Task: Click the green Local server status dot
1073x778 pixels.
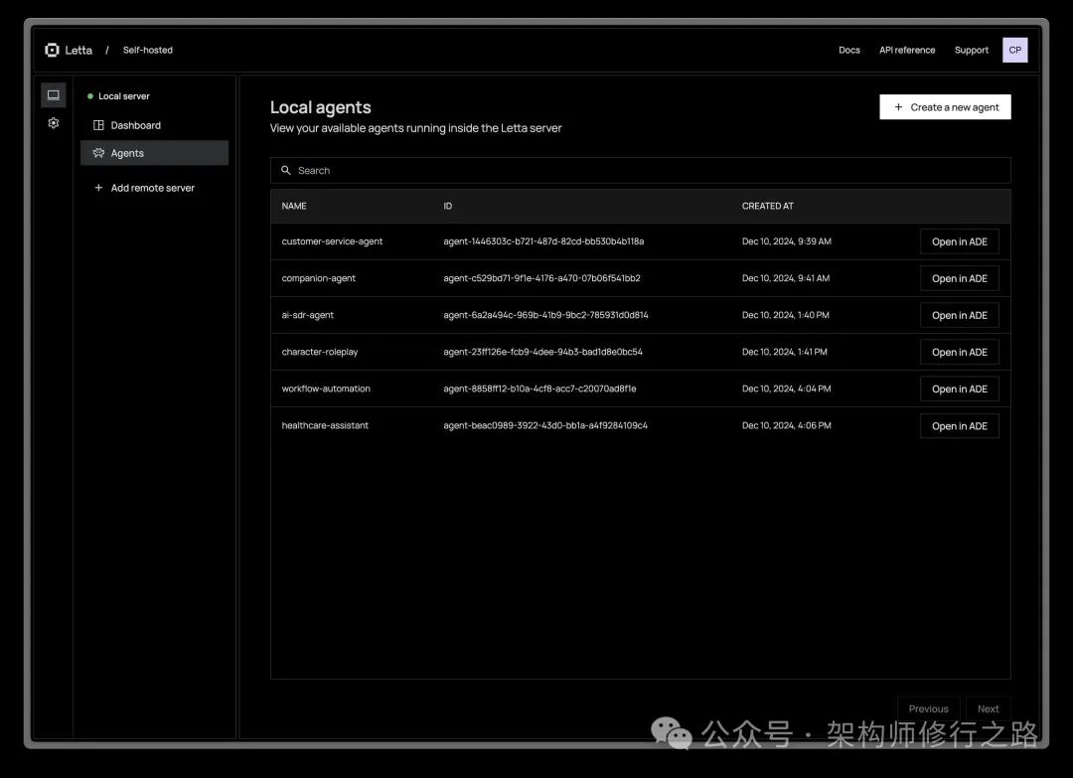Action: [90, 96]
